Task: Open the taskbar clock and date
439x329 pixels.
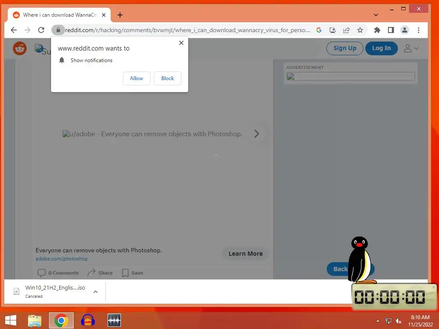Action: [x=420, y=321]
